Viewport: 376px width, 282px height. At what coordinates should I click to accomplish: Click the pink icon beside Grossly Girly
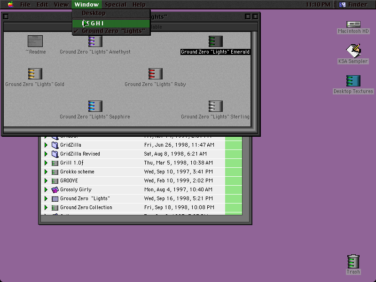[x=55, y=190]
